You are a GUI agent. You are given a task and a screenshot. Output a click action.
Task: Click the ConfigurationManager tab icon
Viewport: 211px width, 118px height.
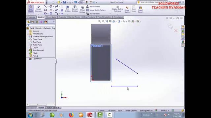pyautogui.click(x=37, y=22)
